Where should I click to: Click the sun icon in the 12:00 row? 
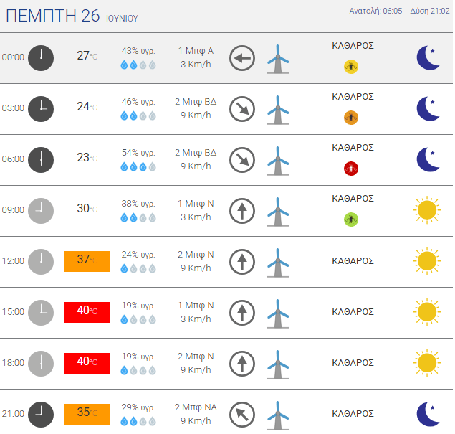(427, 261)
